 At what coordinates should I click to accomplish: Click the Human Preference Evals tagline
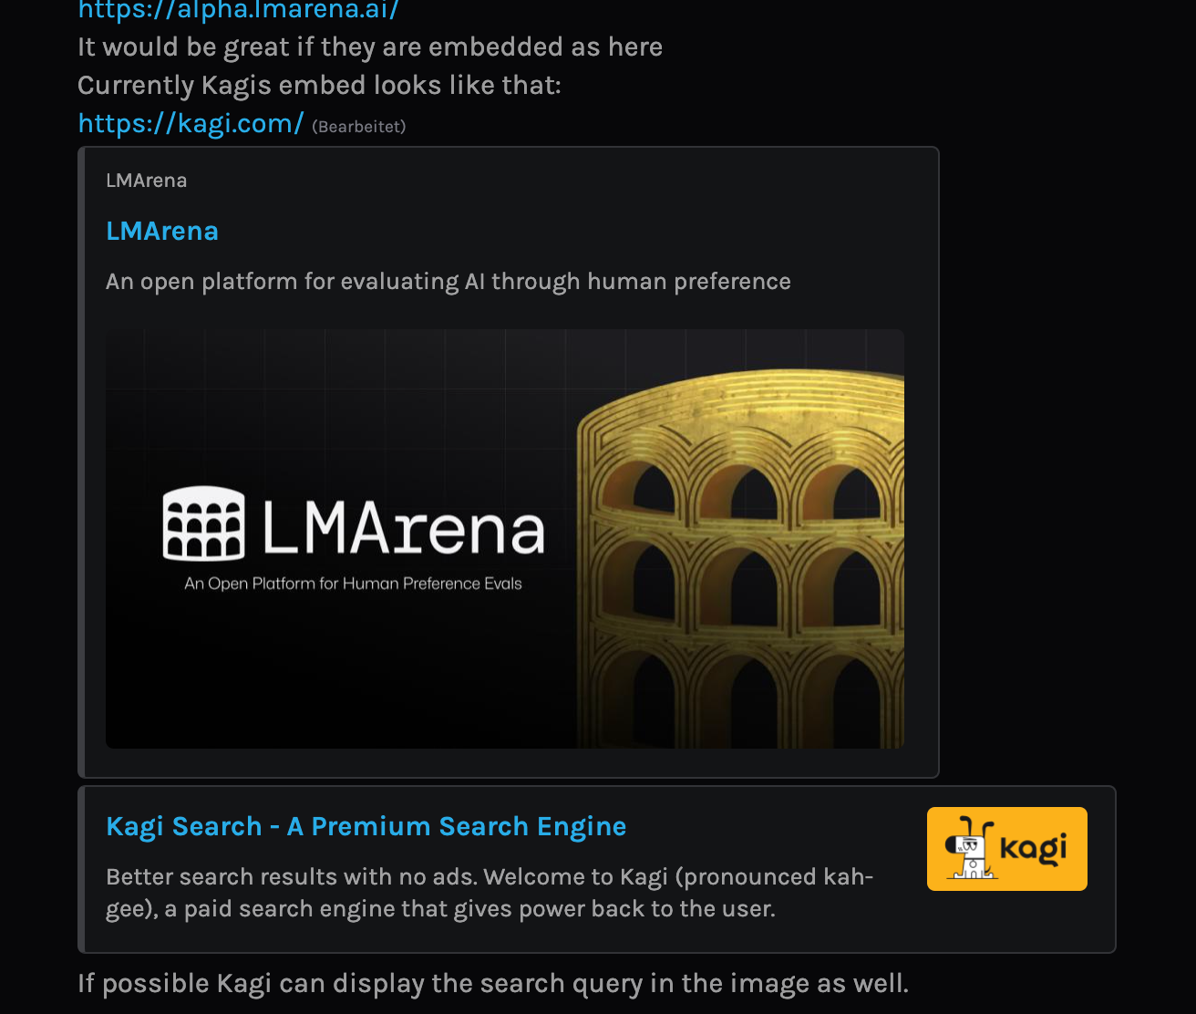click(x=353, y=584)
